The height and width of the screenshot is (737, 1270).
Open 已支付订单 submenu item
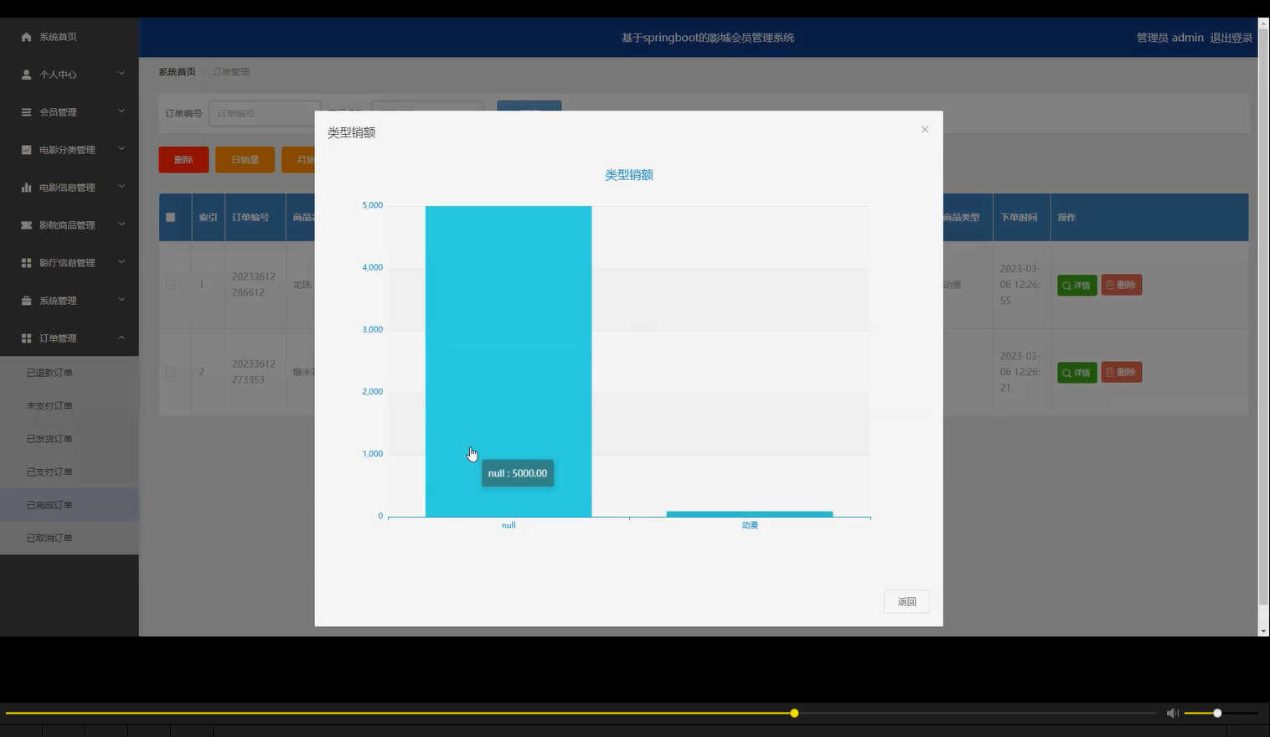[x=69, y=472]
